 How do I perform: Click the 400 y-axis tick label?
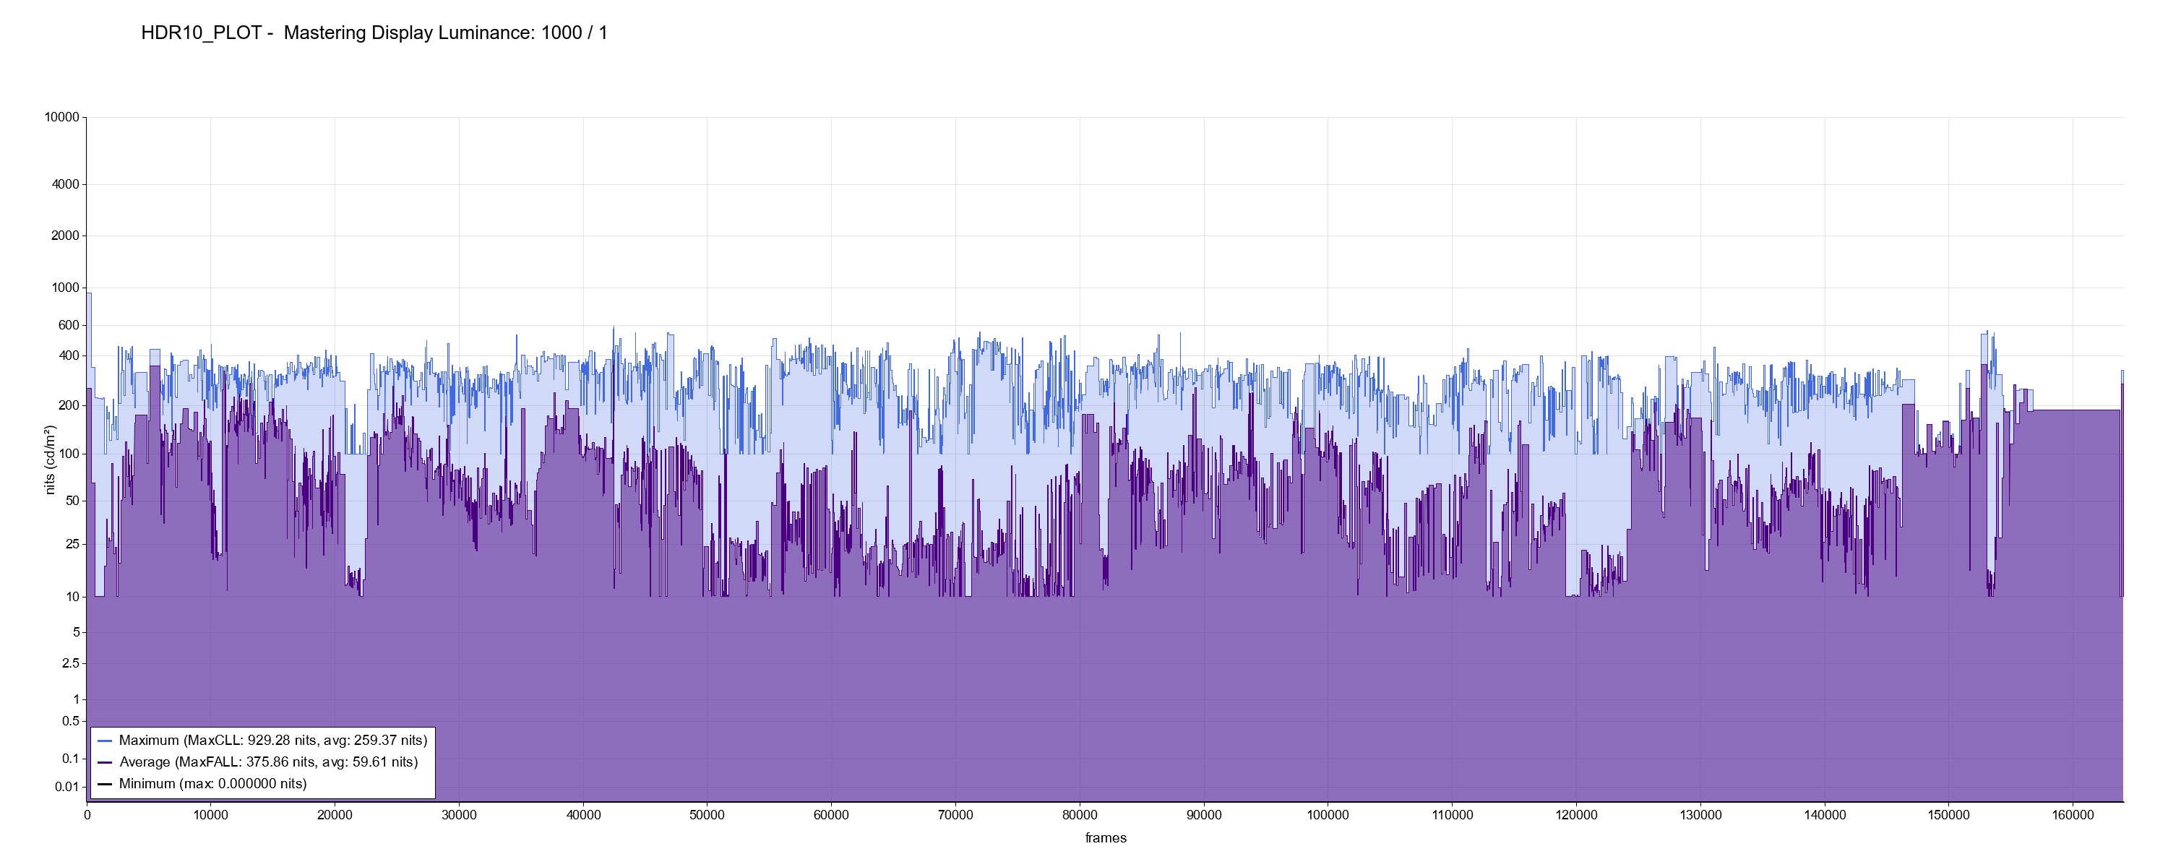pos(69,355)
